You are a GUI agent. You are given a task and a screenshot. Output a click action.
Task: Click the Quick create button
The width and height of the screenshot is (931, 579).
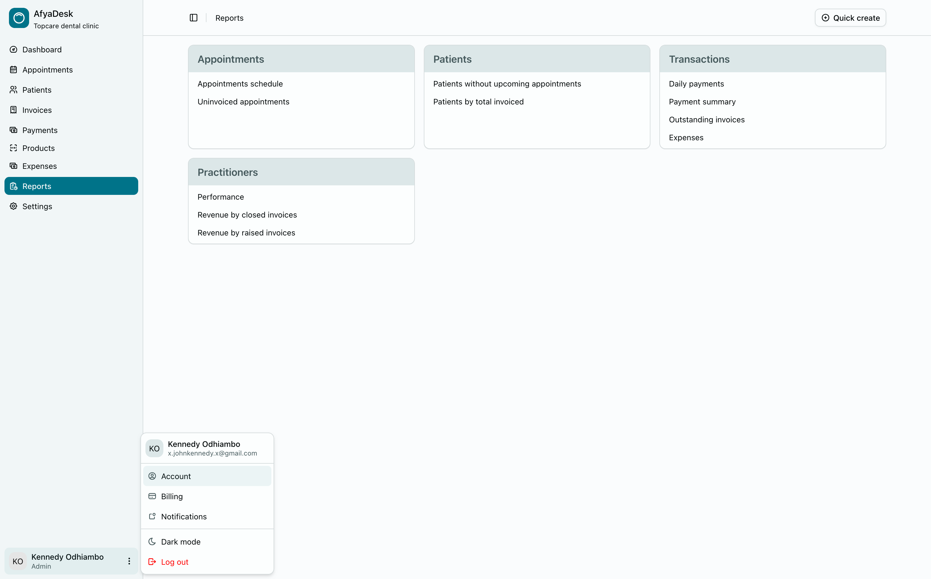(850, 18)
